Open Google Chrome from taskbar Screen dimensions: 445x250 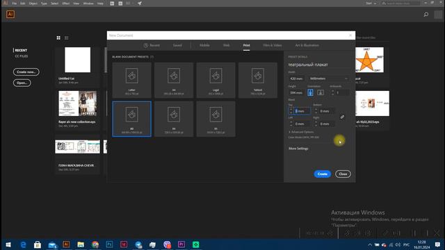coord(95,244)
